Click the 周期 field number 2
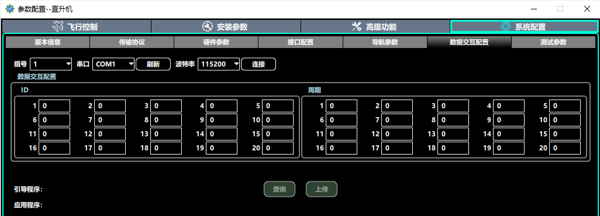 [397, 106]
